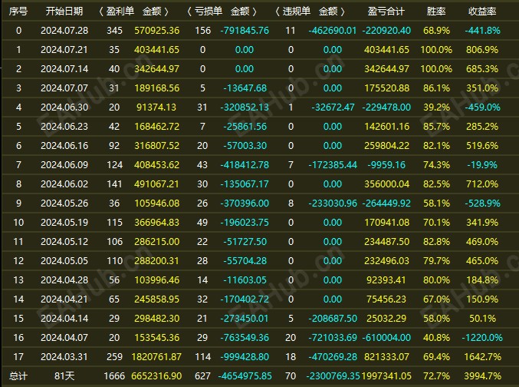Select date cell 2024.06.02
This screenshot has height=387, width=519.
64,184
